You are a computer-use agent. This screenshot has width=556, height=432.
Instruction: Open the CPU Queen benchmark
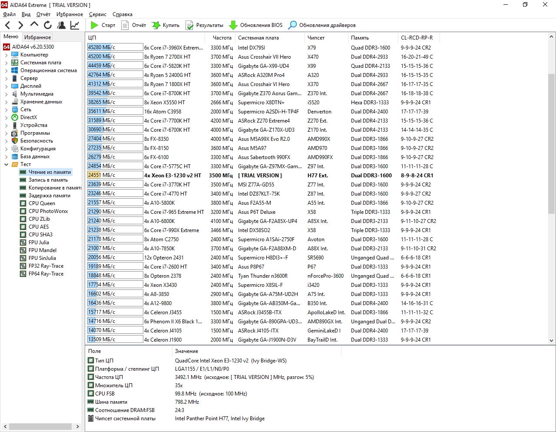42,203
